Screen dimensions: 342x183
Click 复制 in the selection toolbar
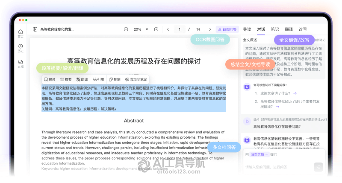115,79
